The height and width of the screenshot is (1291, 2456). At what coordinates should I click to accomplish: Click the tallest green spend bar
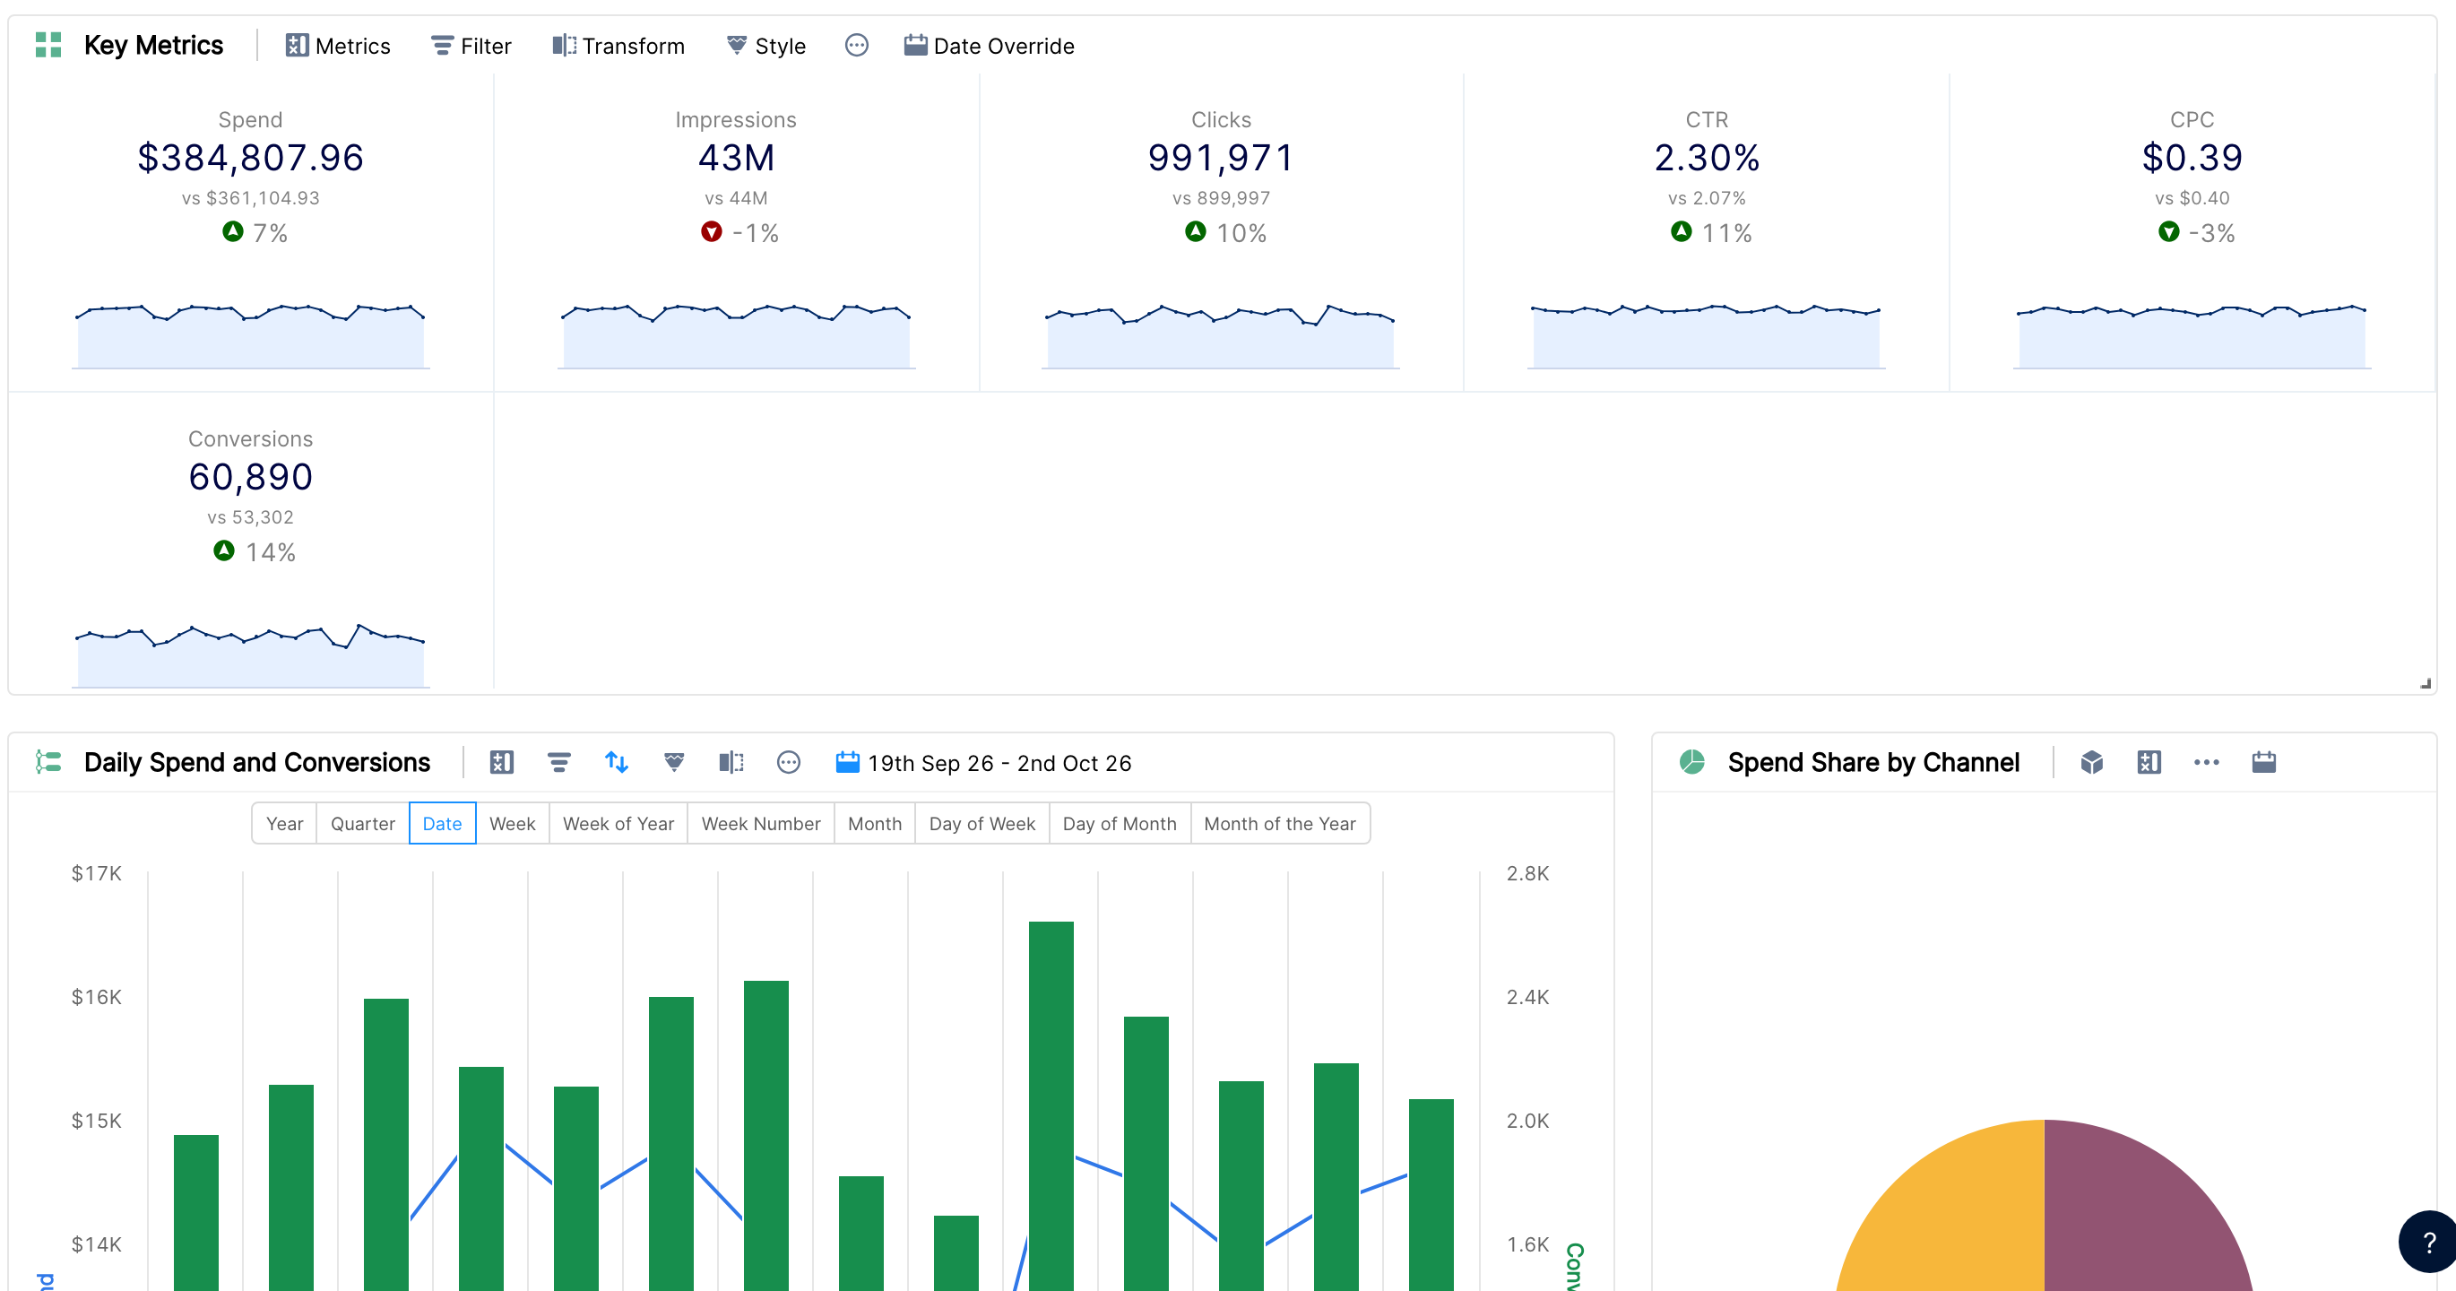tap(1051, 1106)
